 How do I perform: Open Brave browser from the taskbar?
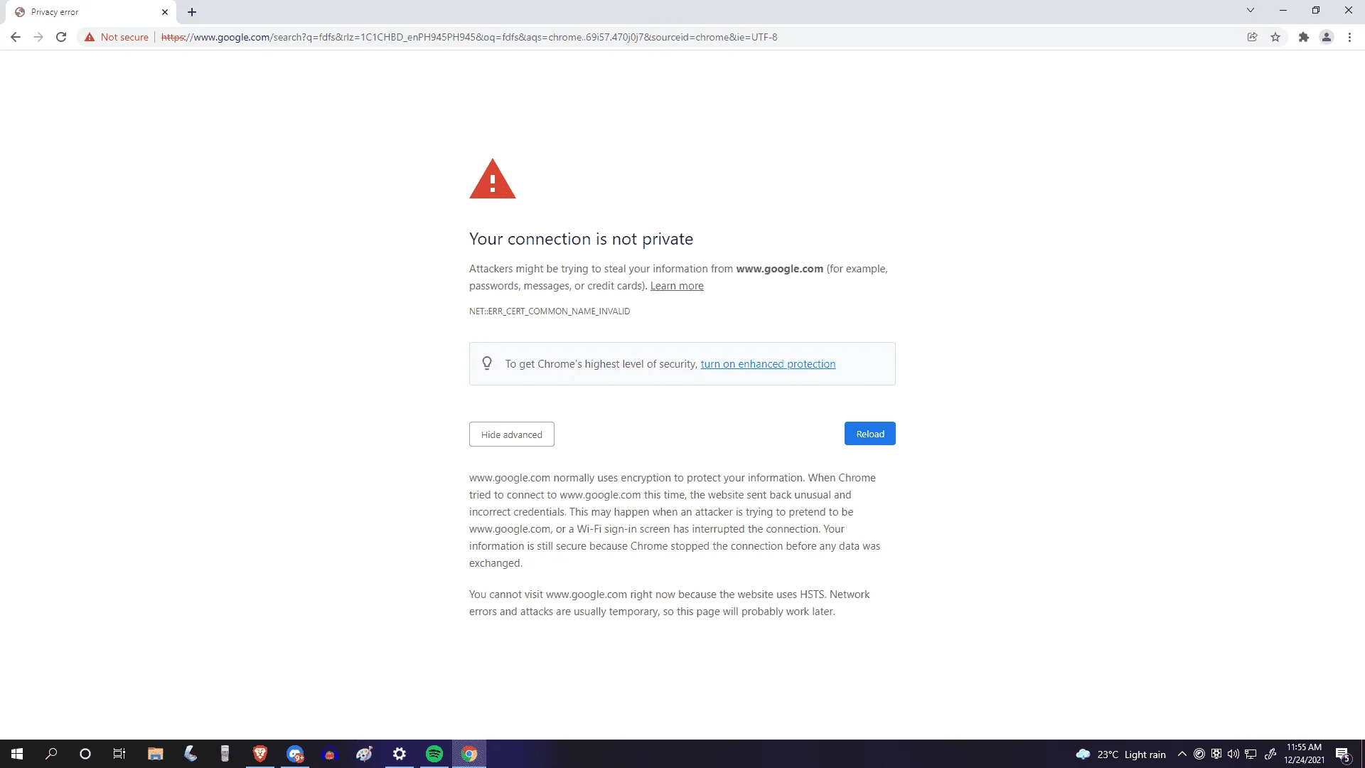tap(260, 754)
